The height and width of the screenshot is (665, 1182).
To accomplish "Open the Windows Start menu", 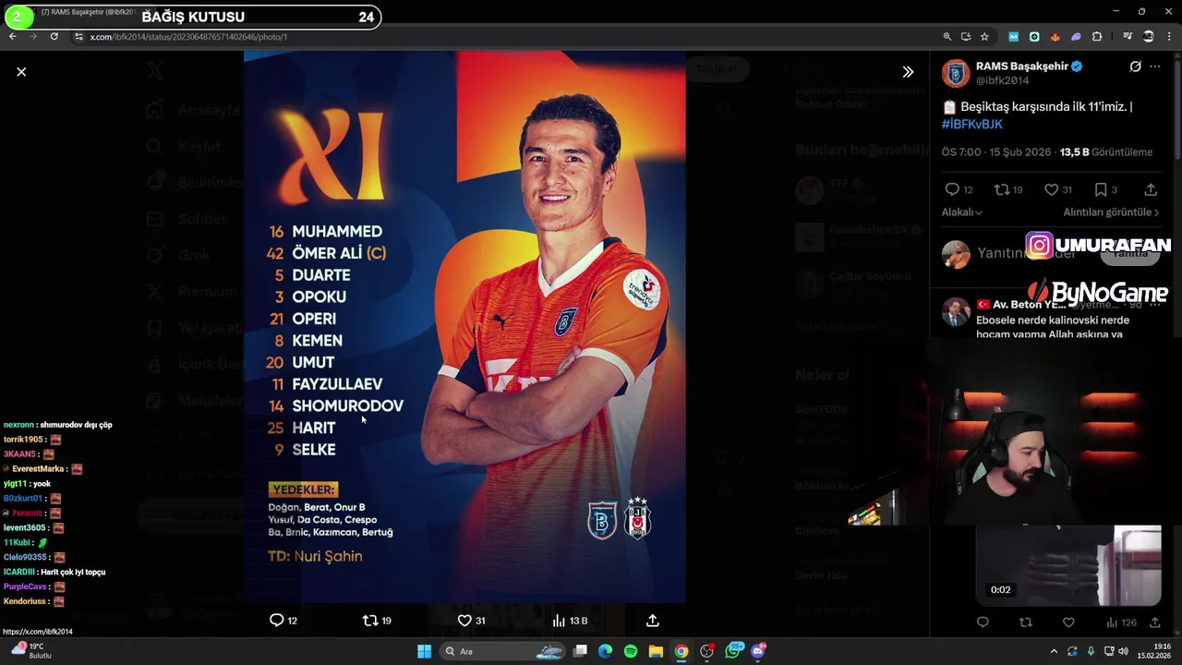I will point(424,651).
